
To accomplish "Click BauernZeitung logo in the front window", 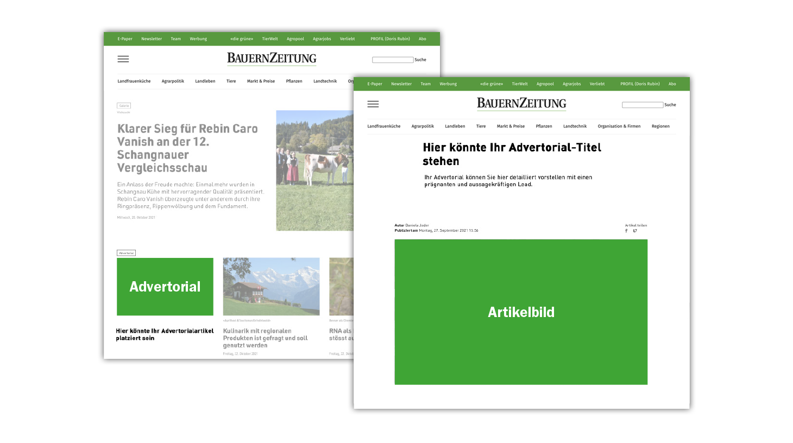I will pos(521,103).
